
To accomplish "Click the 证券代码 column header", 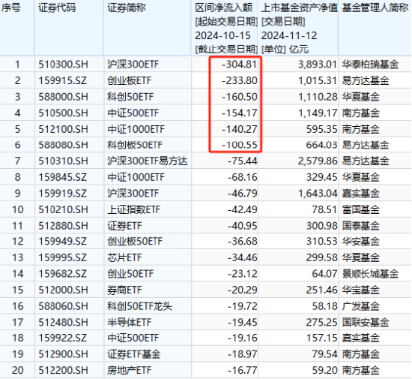I will 57,8.
